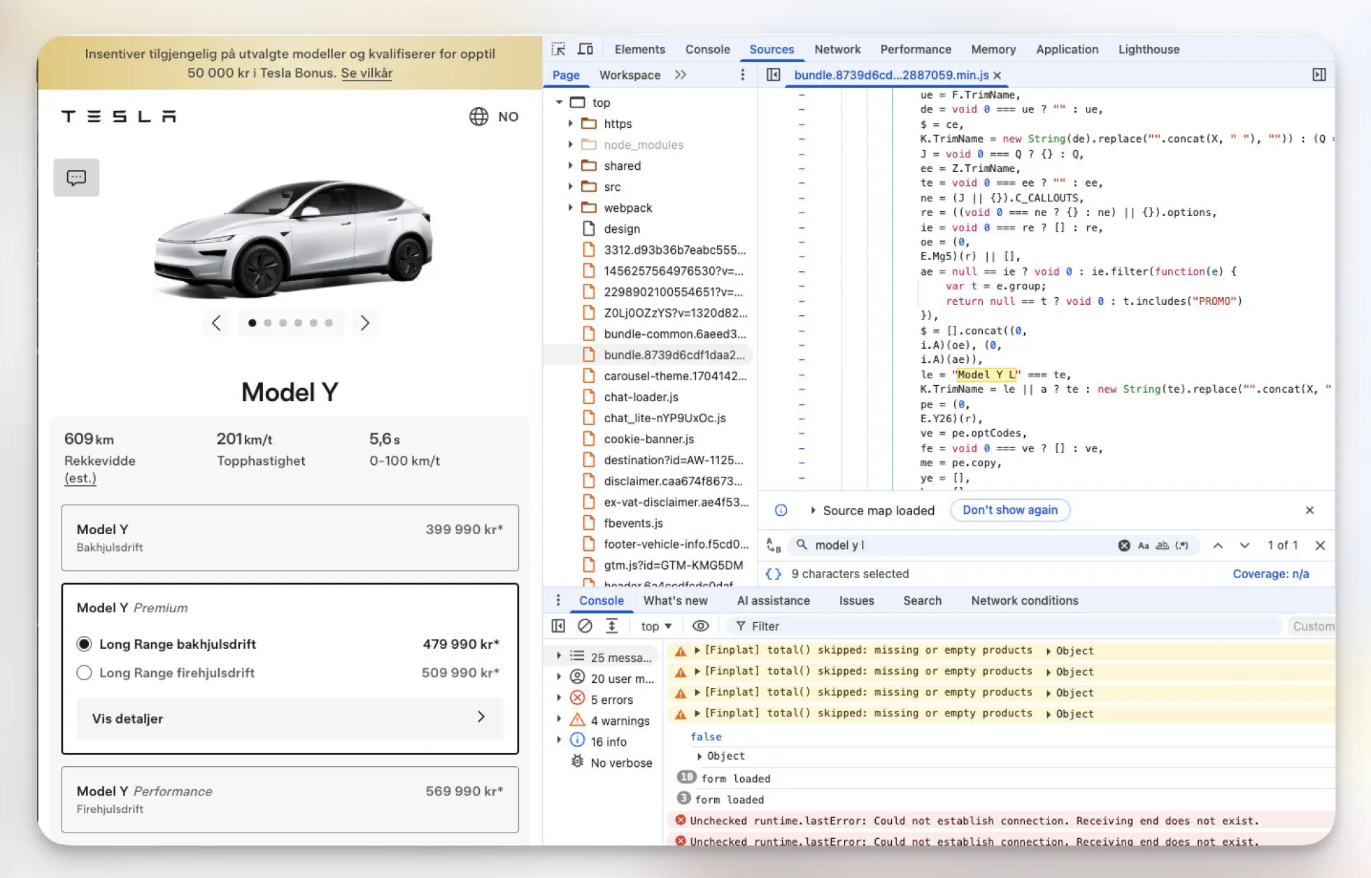Screen dimensions: 1371x878
Task: Select Long Range firehjulsdrift radio button
Action: (x=84, y=672)
